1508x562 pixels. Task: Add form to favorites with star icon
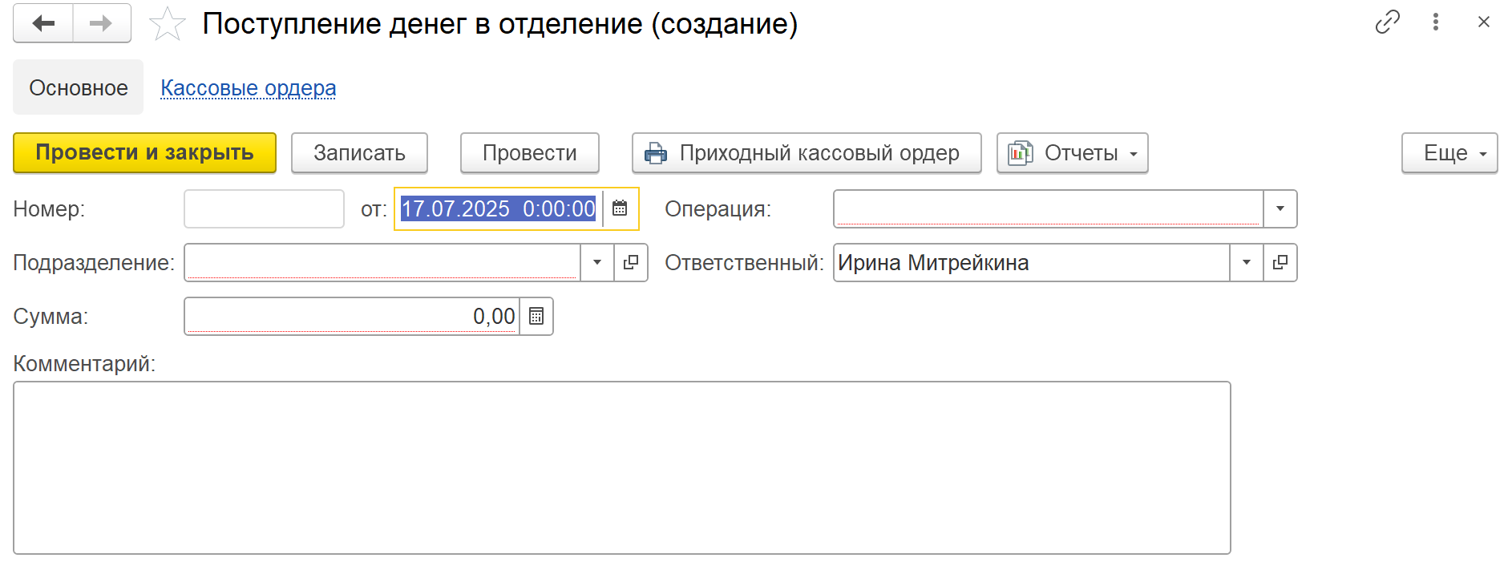click(167, 24)
